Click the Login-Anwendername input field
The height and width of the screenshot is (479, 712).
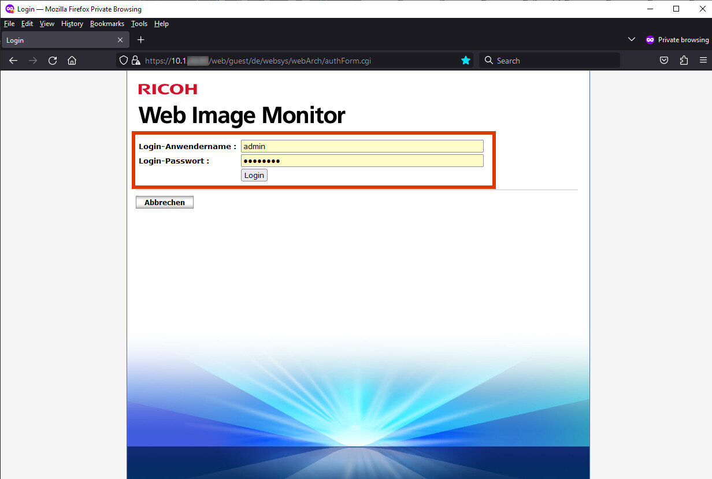coord(362,146)
